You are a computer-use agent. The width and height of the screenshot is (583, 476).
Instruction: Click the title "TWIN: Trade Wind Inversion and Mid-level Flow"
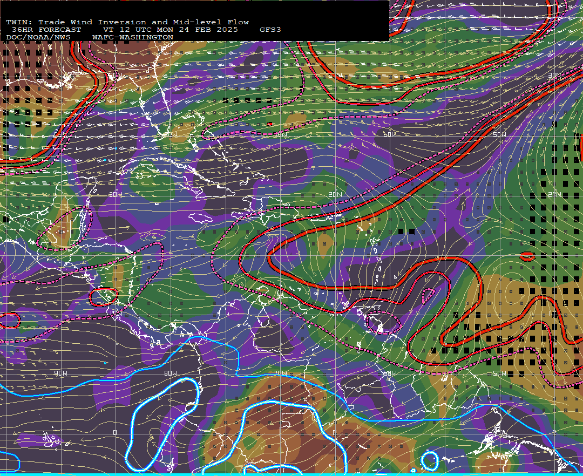tap(127, 22)
